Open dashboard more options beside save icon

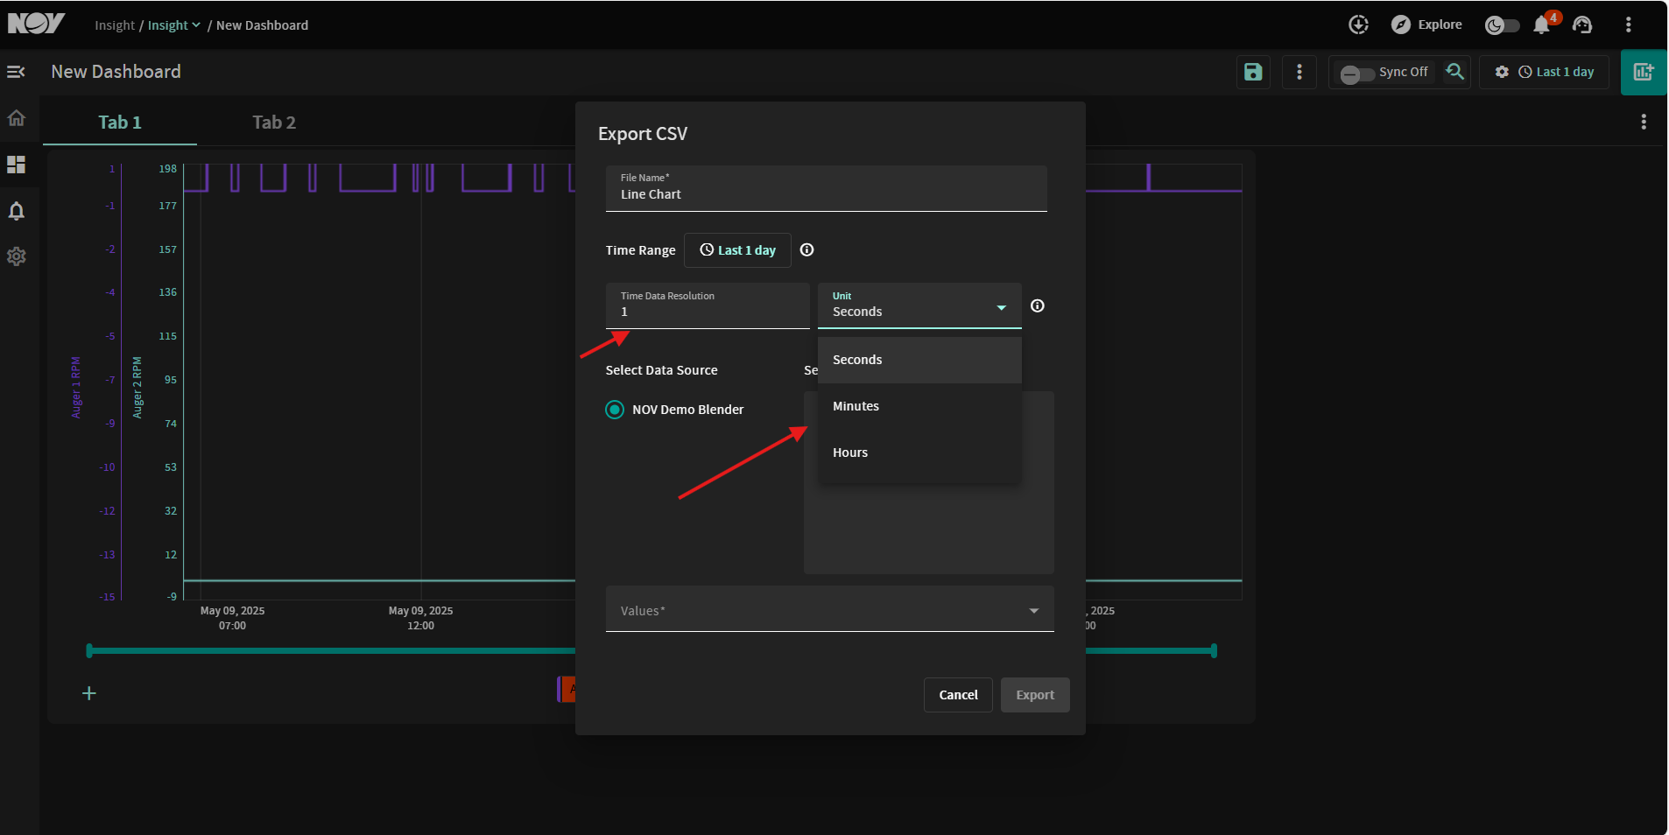1299,72
